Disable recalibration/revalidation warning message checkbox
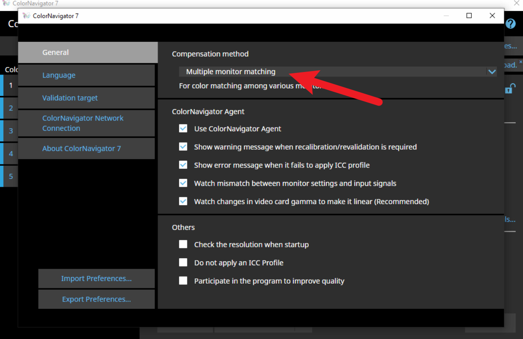 tap(183, 147)
